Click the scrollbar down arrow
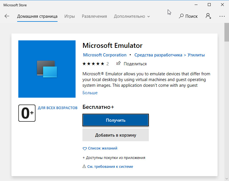This screenshot has height=181, width=229. click(227, 179)
